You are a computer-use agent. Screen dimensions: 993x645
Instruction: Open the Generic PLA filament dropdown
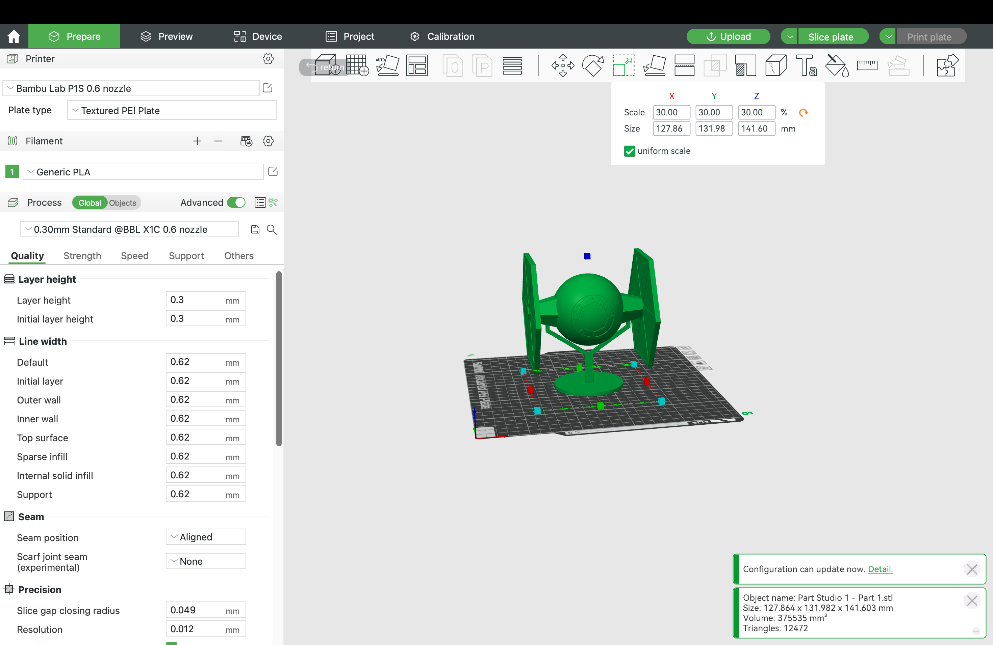143,172
